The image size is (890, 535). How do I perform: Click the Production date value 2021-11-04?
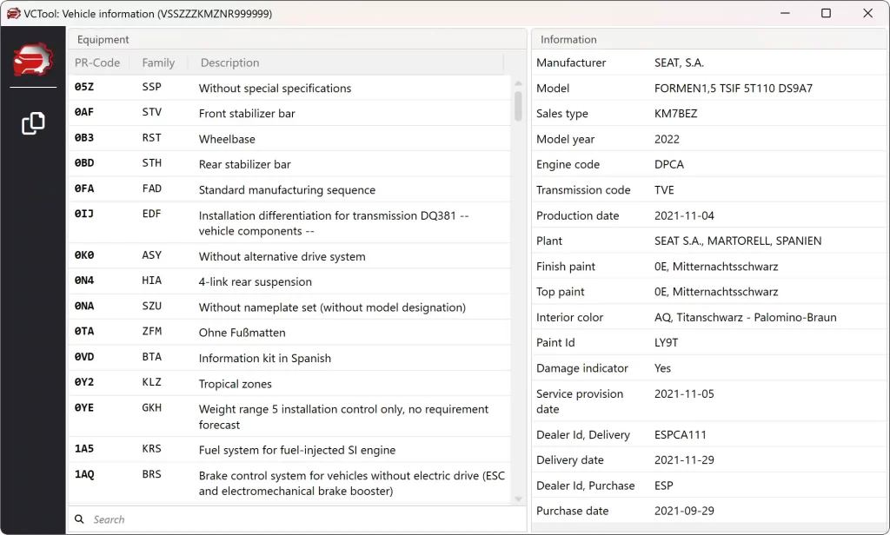tap(684, 215)
